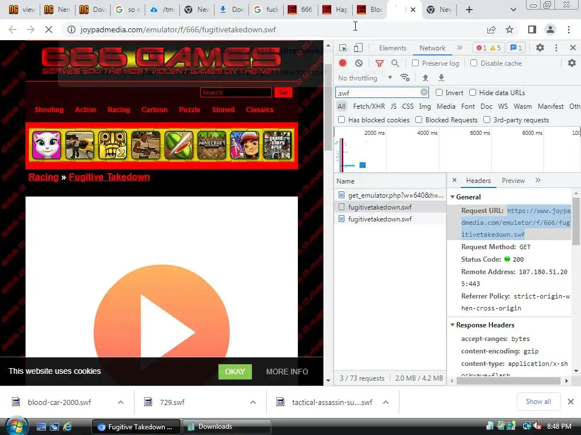Filter requests by Media type
The height and width of the screenshot is (435, 581).
click(446, 106)
